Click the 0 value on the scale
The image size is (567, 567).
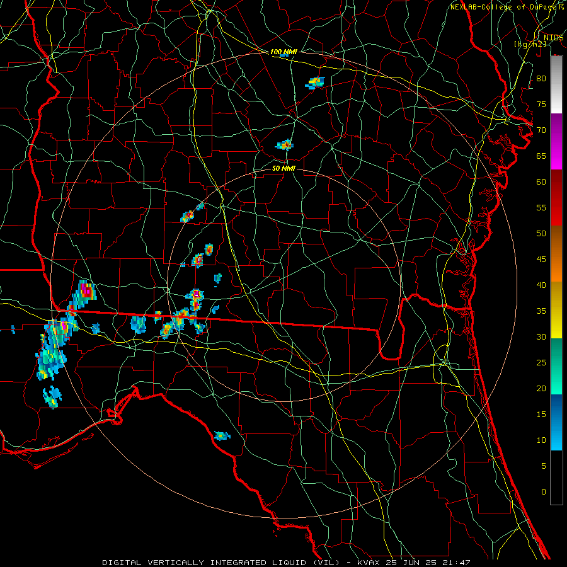tap(544, 492)
